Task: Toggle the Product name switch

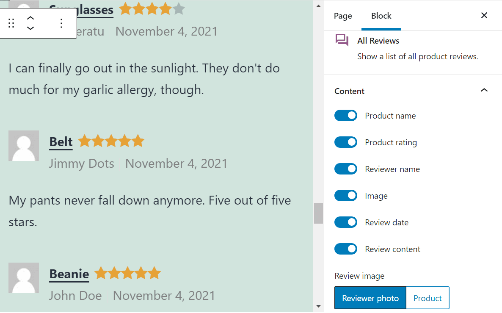Action: click(x=346, y=116)
